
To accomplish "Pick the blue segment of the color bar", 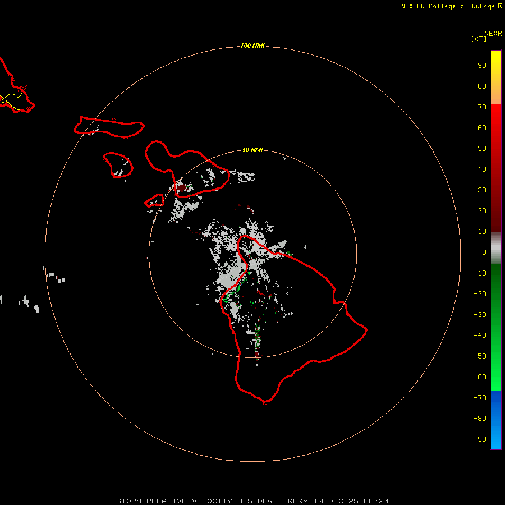I will [x=495, y=420].
